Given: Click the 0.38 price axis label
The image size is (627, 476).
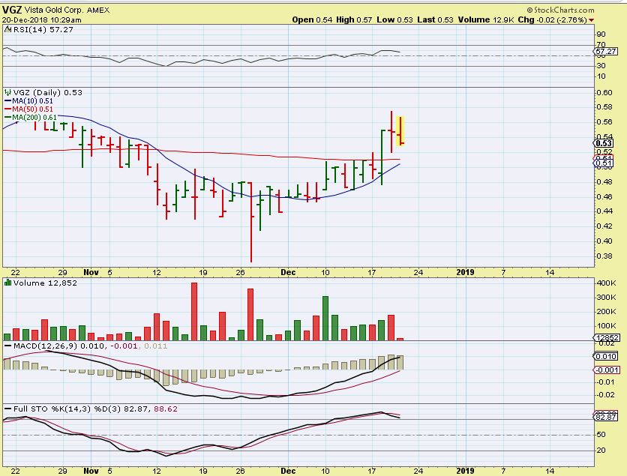Looking at the screenshot, I should tap(604, 256).
